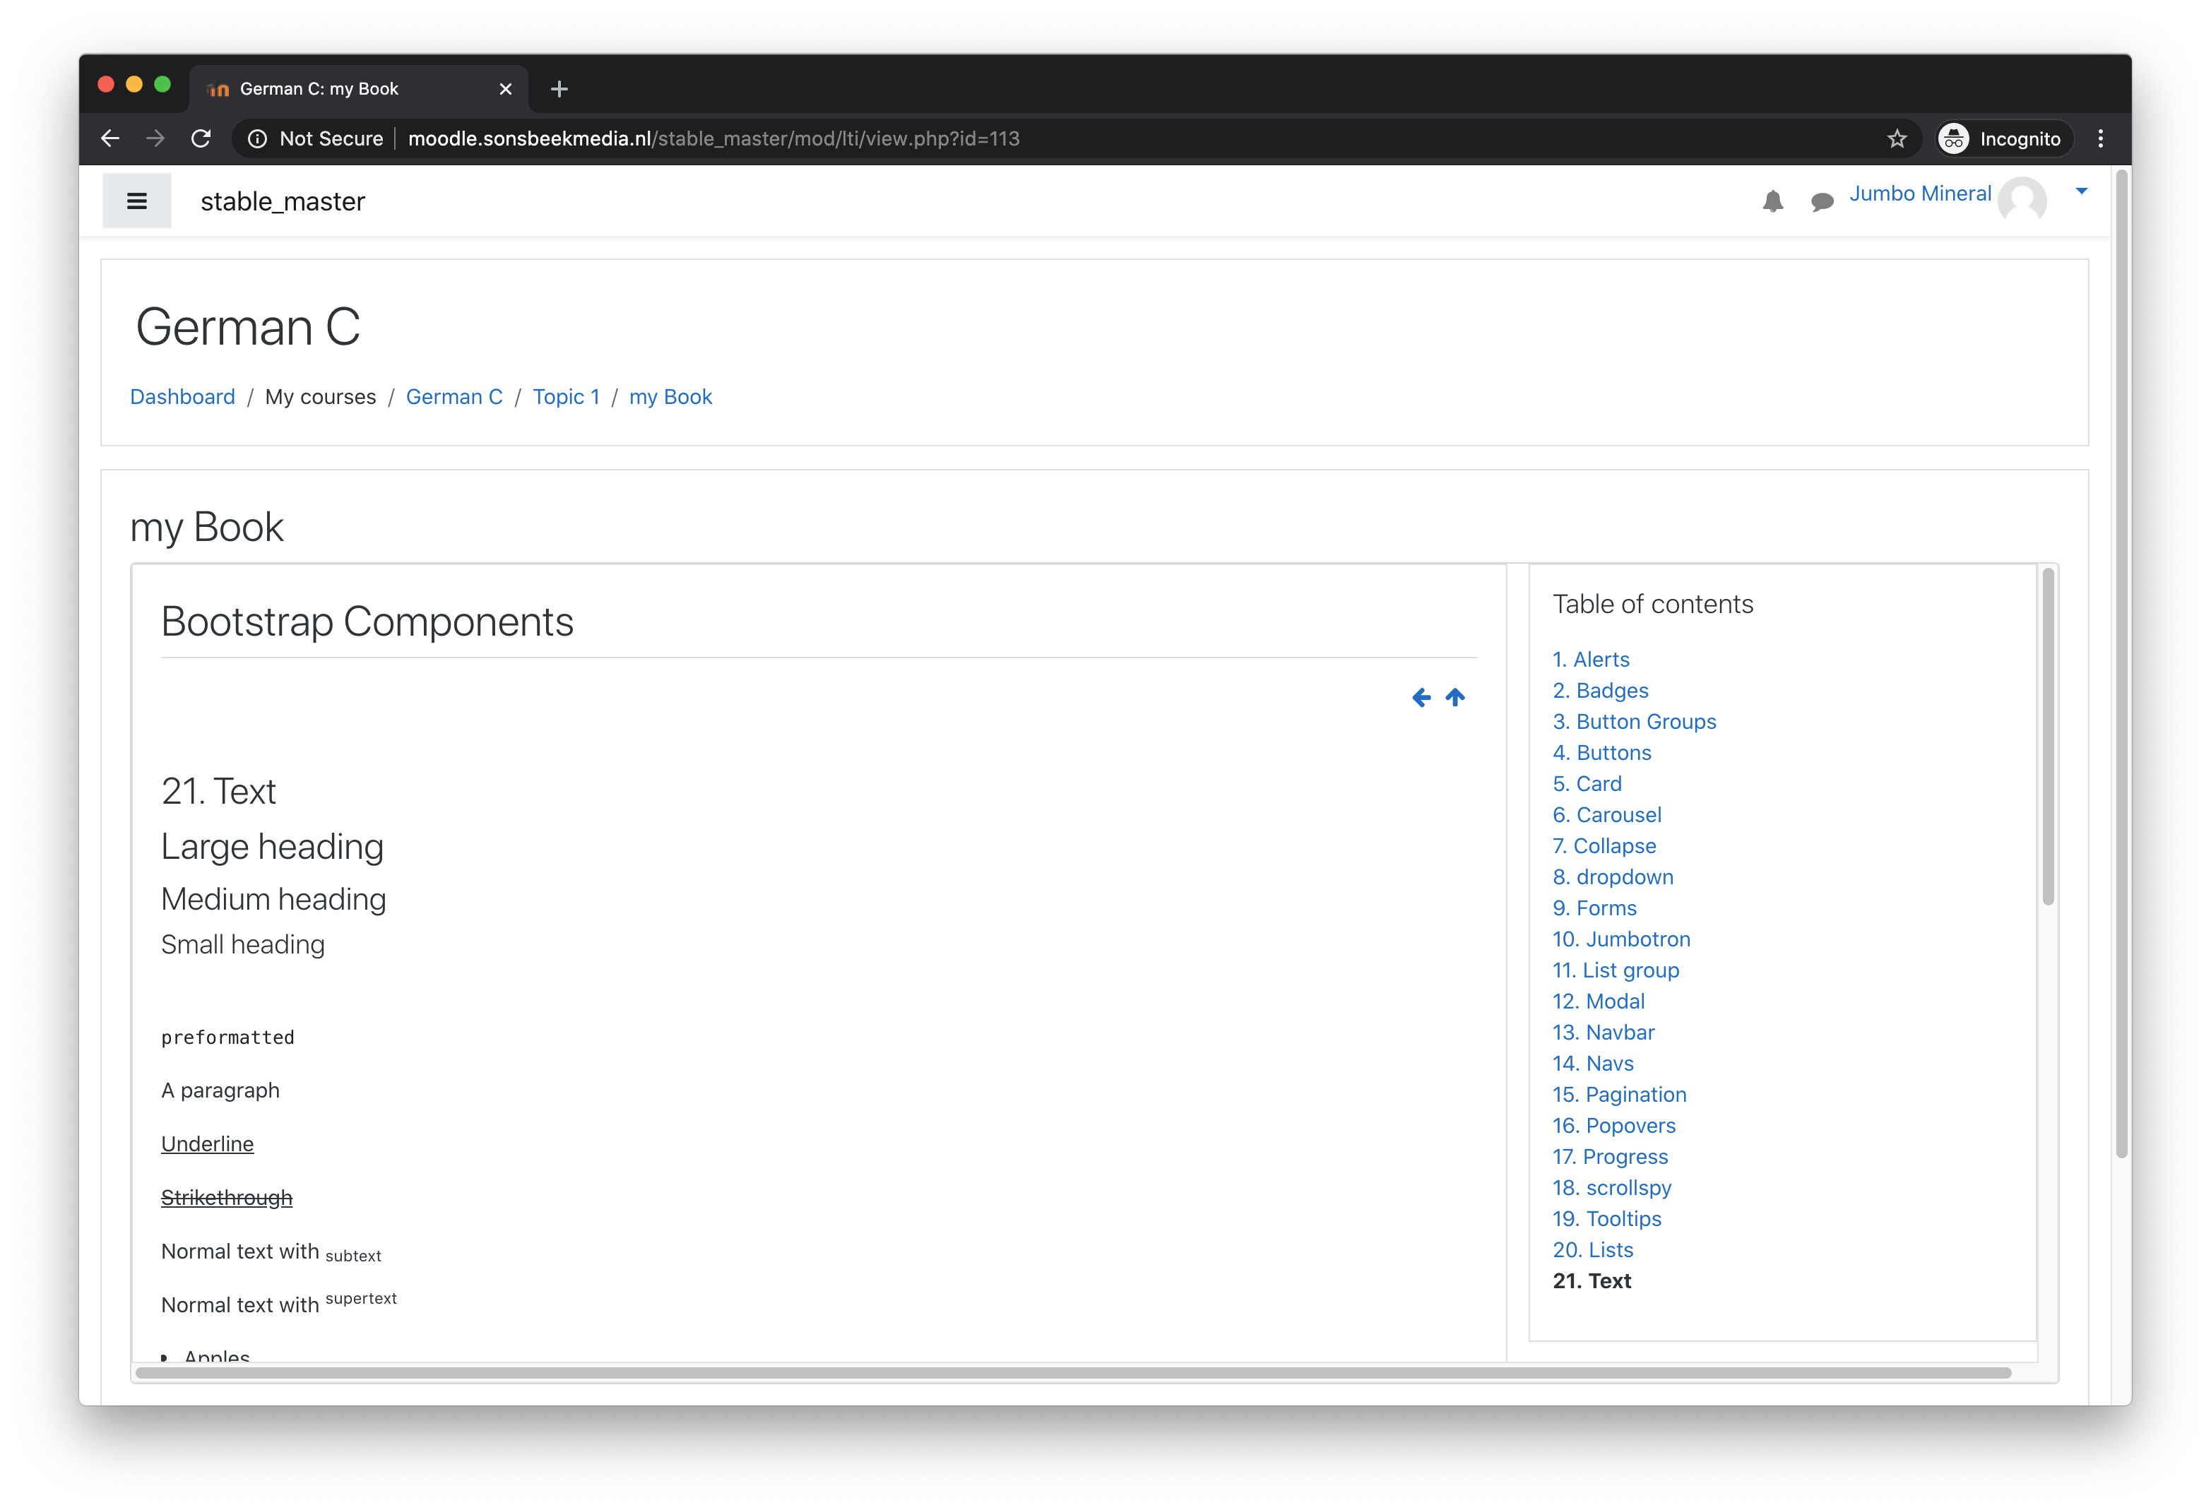Click the Small heading text

coord(242,945)
